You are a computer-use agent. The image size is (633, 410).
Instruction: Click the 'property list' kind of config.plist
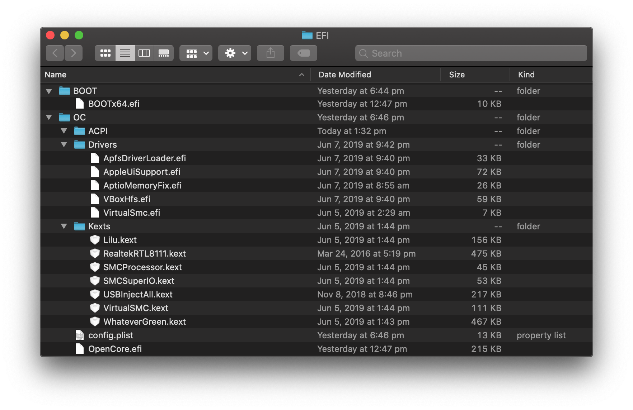pyautogui.click(x=541, y=335)
